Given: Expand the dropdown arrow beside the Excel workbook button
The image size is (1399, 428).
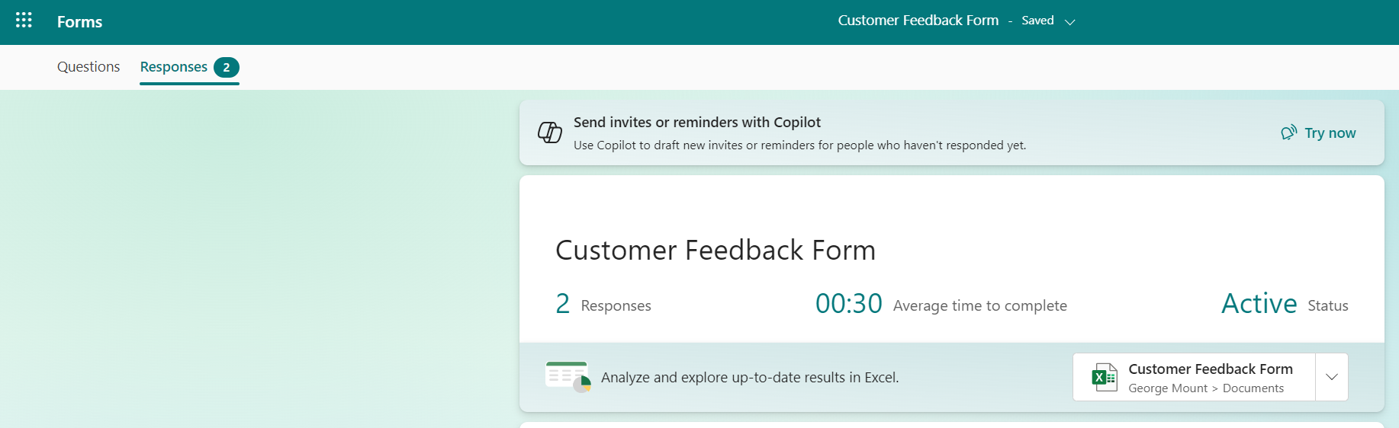Looking at the screenshot, I should (x=1332, y=377).
